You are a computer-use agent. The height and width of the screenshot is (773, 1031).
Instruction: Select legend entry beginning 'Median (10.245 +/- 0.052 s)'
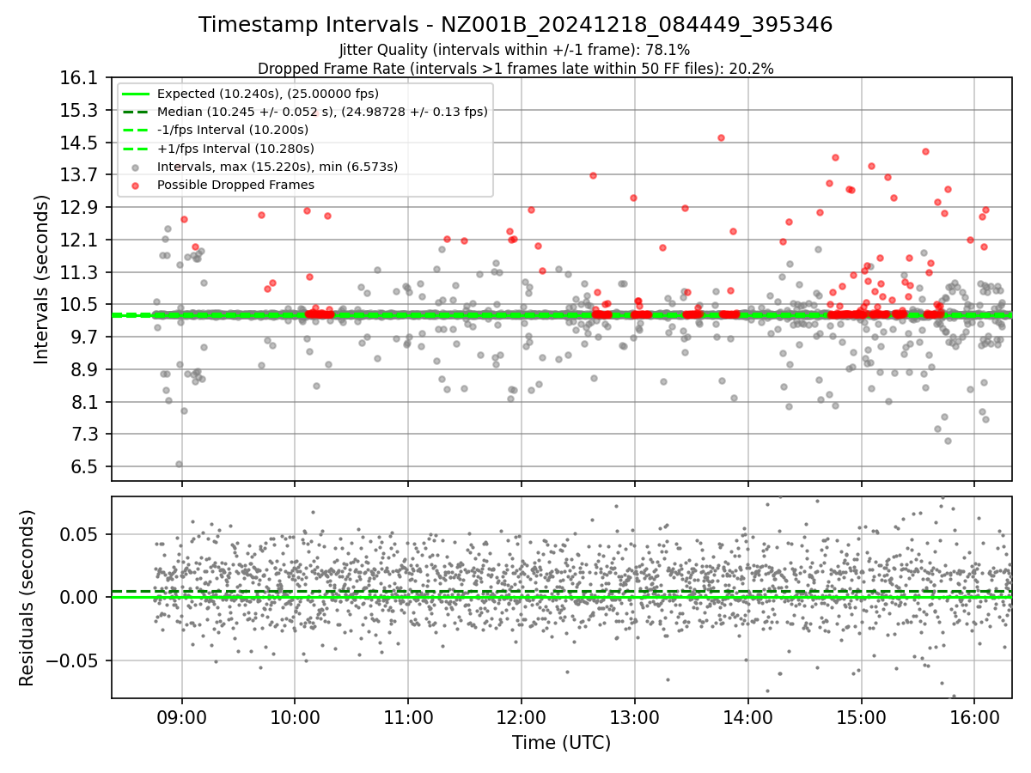point(322,112)
